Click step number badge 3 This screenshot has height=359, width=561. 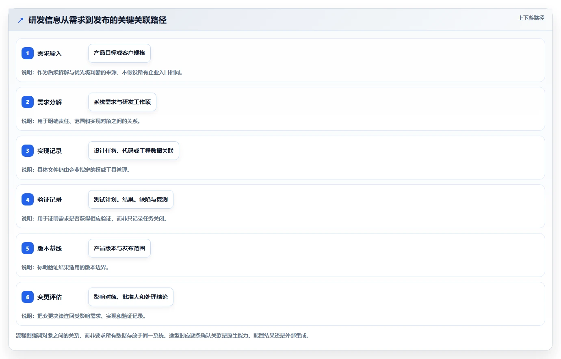point(28,151)
